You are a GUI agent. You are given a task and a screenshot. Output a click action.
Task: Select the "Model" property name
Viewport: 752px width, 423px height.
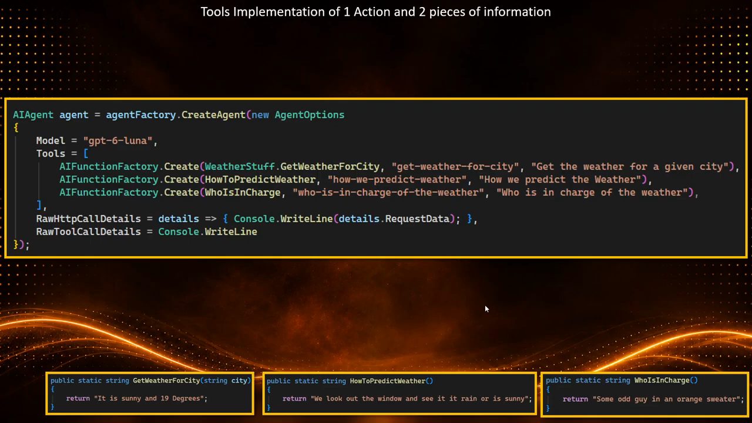[51, 141]
